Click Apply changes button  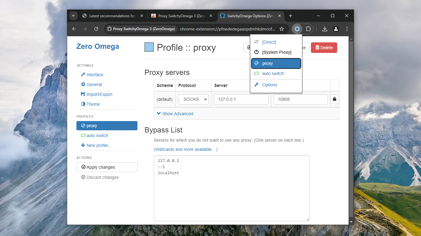[x=107, y=167]
